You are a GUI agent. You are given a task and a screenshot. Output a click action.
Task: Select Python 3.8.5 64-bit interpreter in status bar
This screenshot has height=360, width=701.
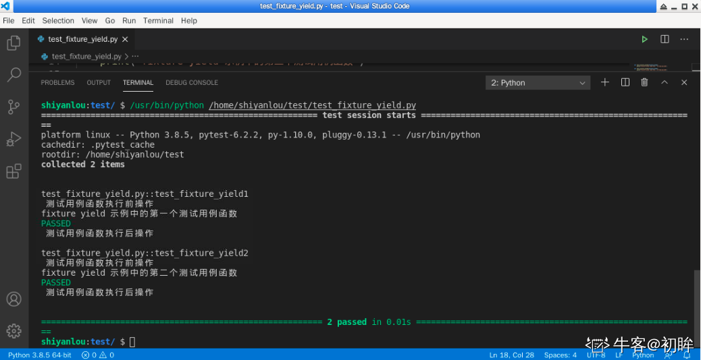pos(39,355)
